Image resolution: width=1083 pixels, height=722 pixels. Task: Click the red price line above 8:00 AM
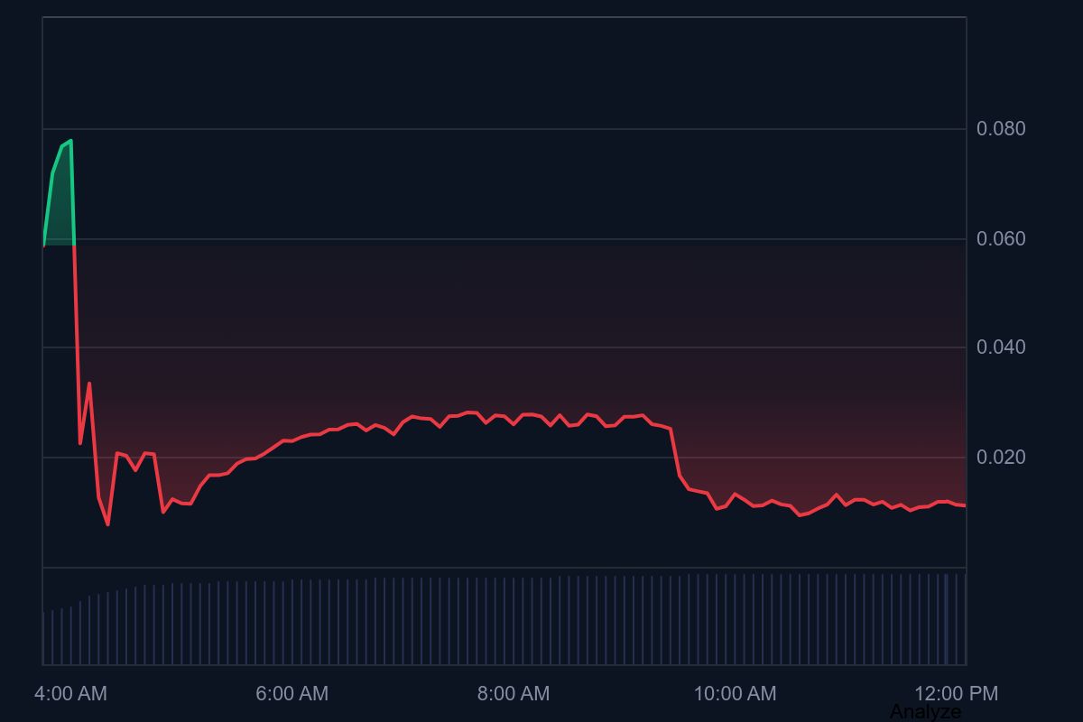click(513, 416)
